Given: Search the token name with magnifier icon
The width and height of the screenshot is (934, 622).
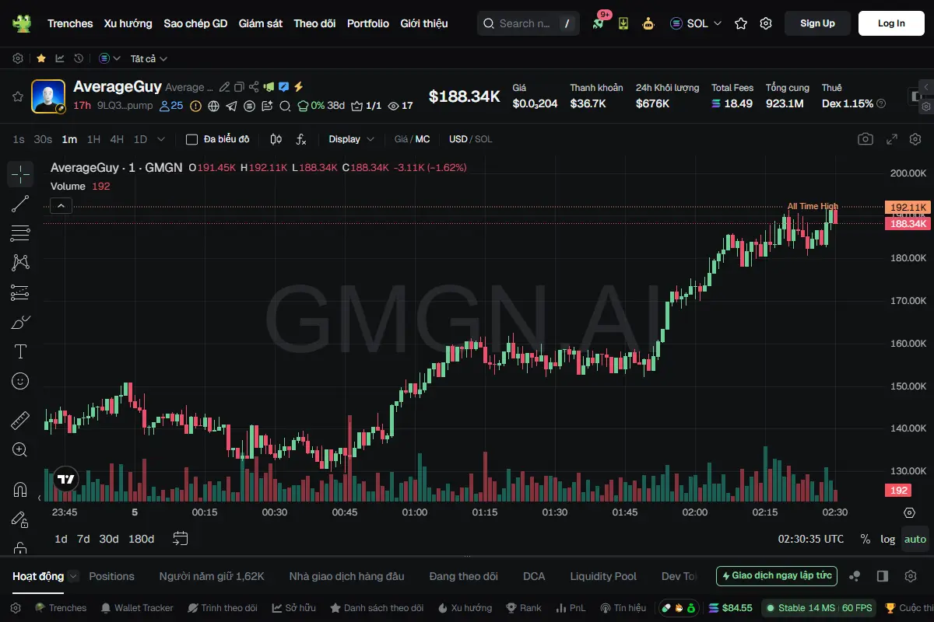Looking at the screenshot, I should coord(285,106).
